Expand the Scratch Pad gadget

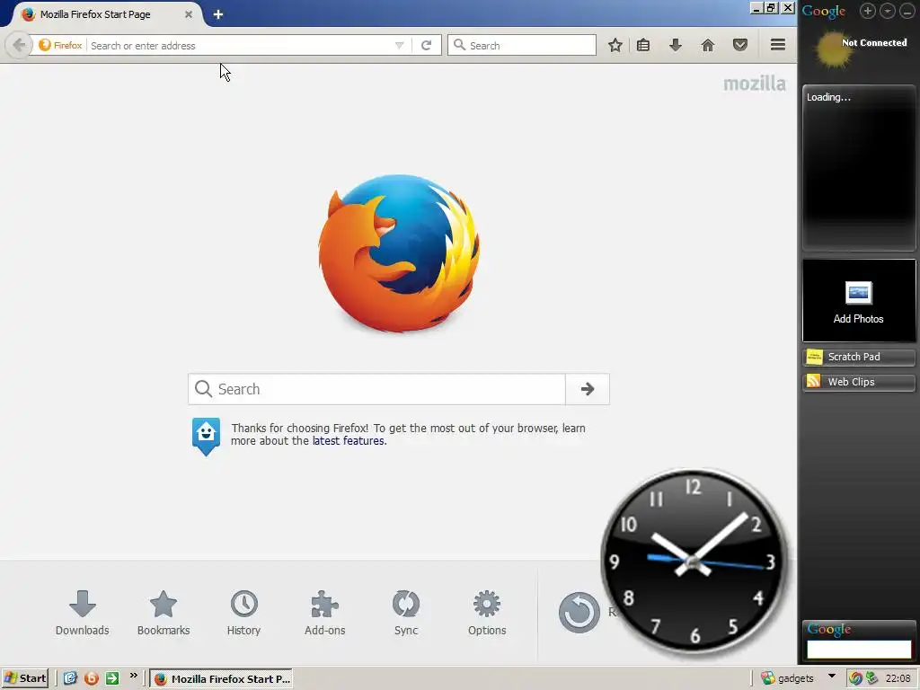[x=858, y=357]
